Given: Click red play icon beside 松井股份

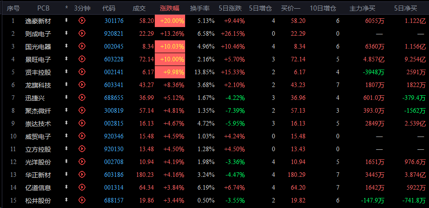Looking at the screenshot, I should [82, 200].
